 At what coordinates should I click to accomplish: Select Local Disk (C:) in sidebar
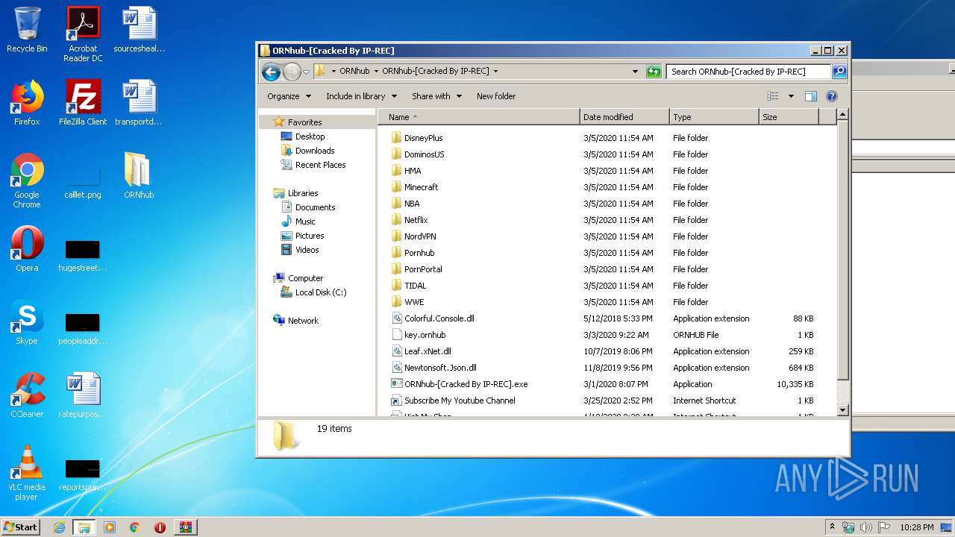click(320, 292)
